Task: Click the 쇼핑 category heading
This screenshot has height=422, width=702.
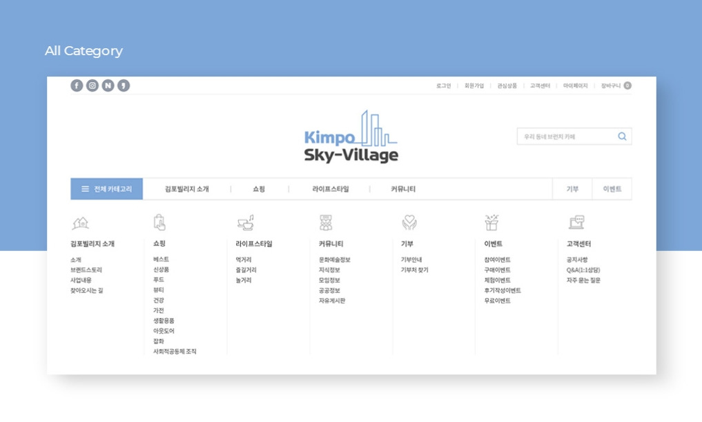Action: coord(159,243)
